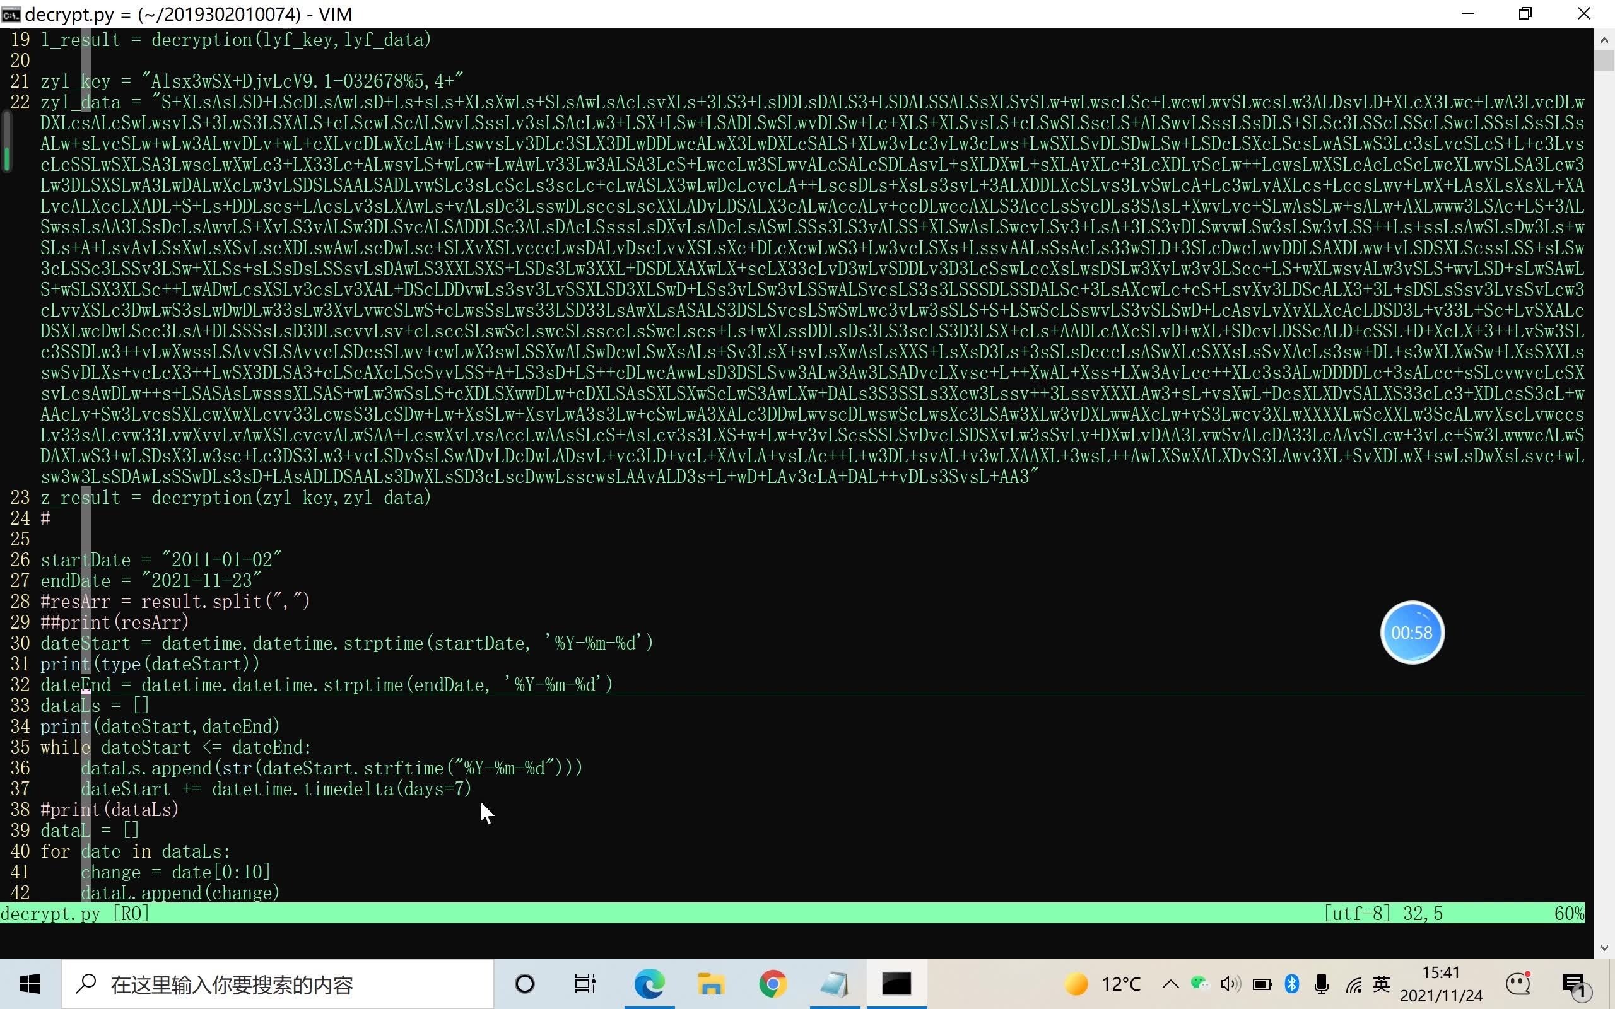
Task: Expand hidden system tray icons
Action: (x=1170, y=984)
